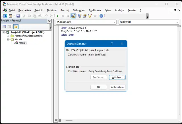
Task: Toggle folders view in project panel
Action: tap(16, 27)
